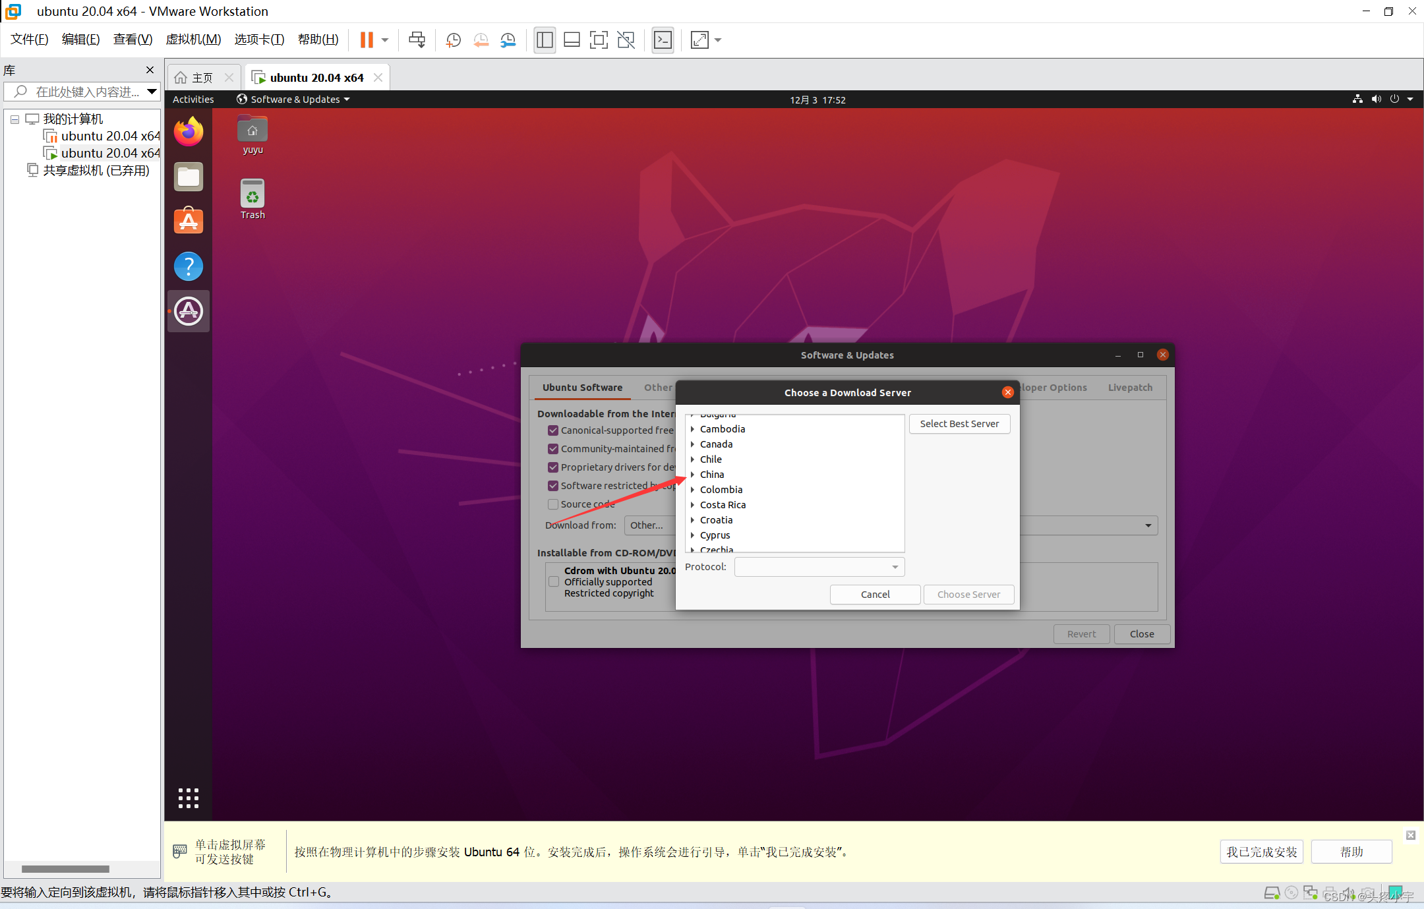
Task: Open the 文件(F) menu
Action: 29,40
